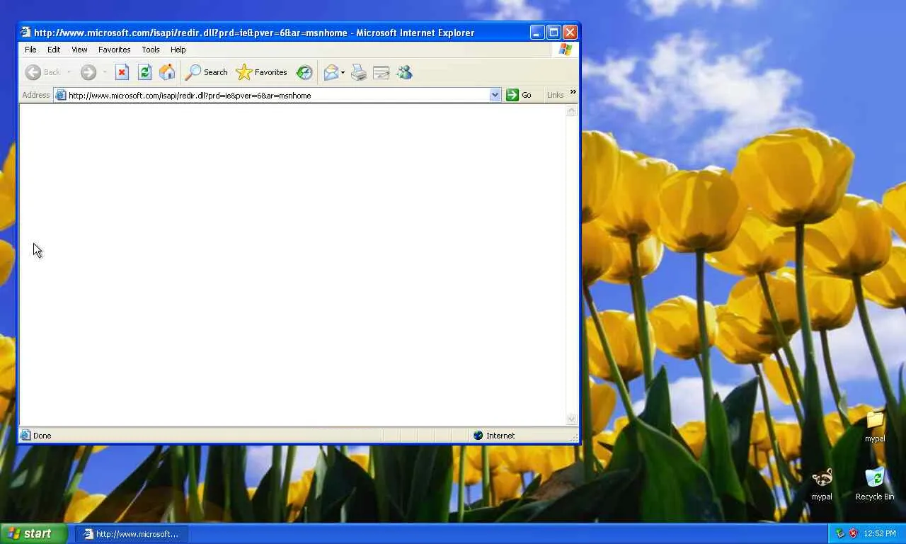Click the Links toolbar label
This screenshot has height=544, width=906.
pyautogui.click(x=556, y=95)
